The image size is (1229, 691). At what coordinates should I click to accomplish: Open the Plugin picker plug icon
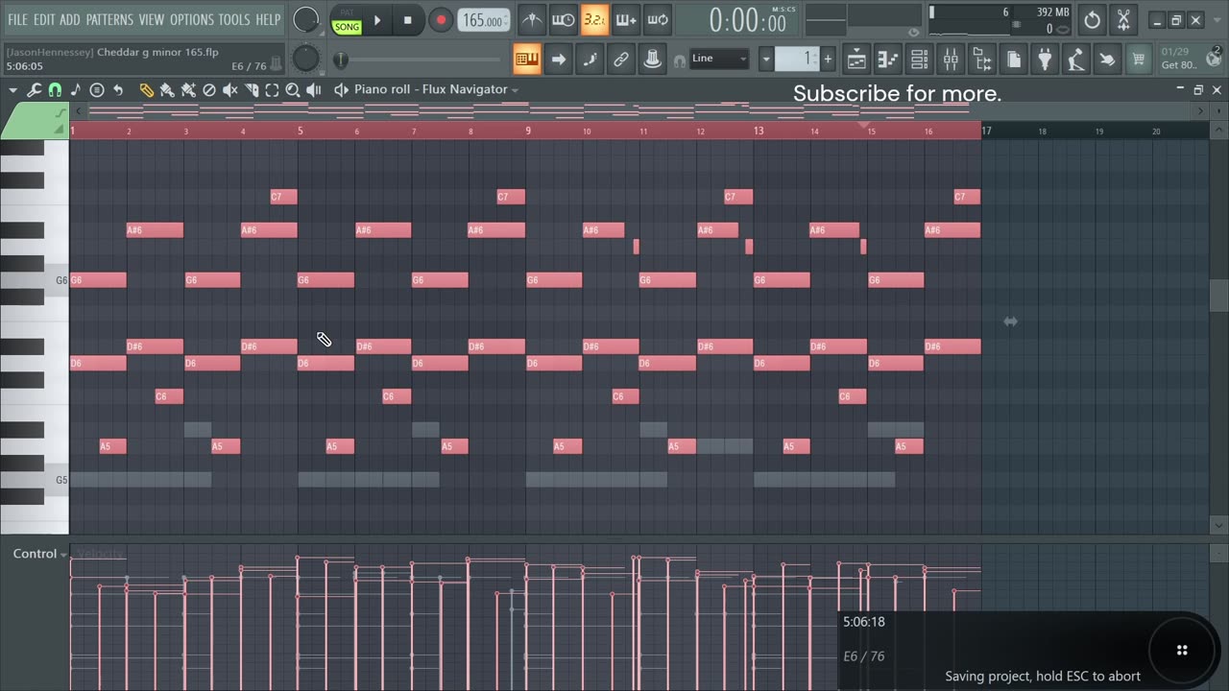coord(1045,60)
